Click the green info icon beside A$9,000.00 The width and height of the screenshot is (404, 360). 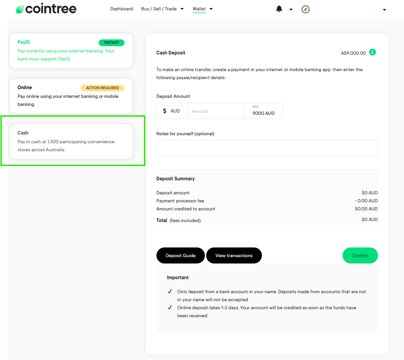click(x=373, y=52)
